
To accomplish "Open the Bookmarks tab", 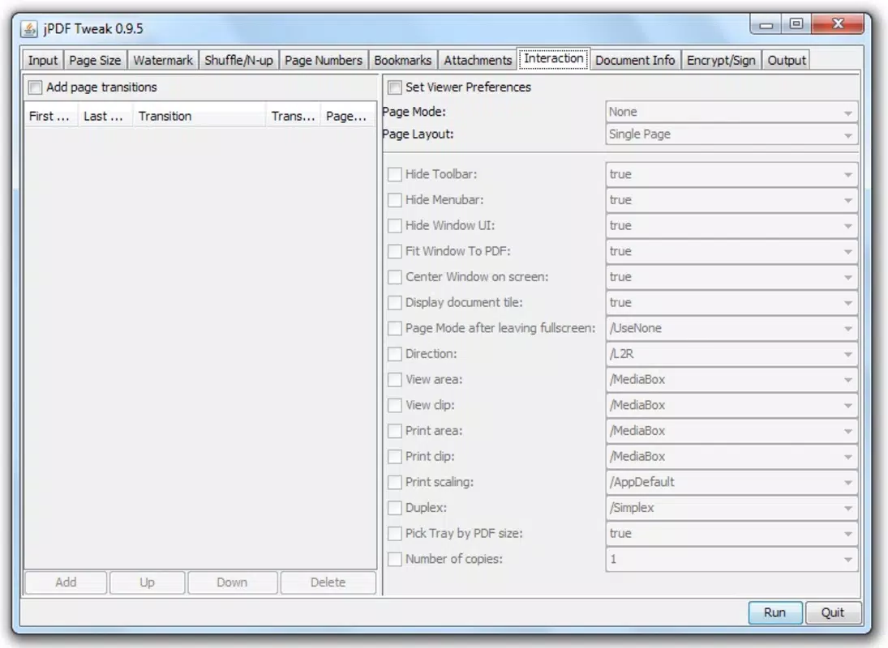I will pos(403,60).
